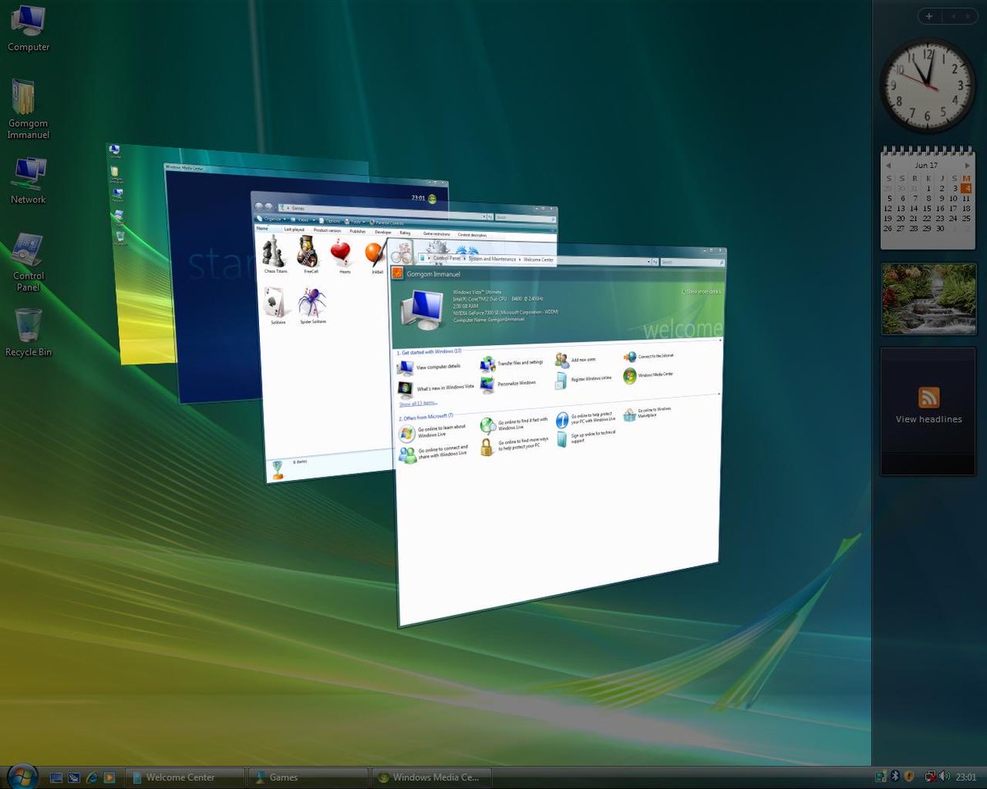This screenshot has width=987, height=789.
Task: Click the taskbar clock showing 23:01
Action: coord(966,777)
